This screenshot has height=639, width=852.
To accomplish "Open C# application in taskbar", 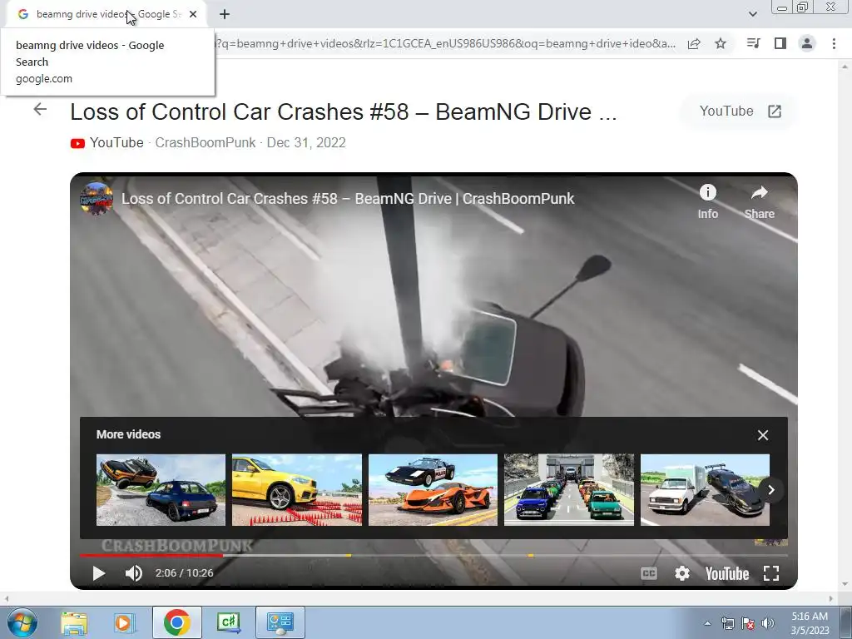I will point(229,622).
